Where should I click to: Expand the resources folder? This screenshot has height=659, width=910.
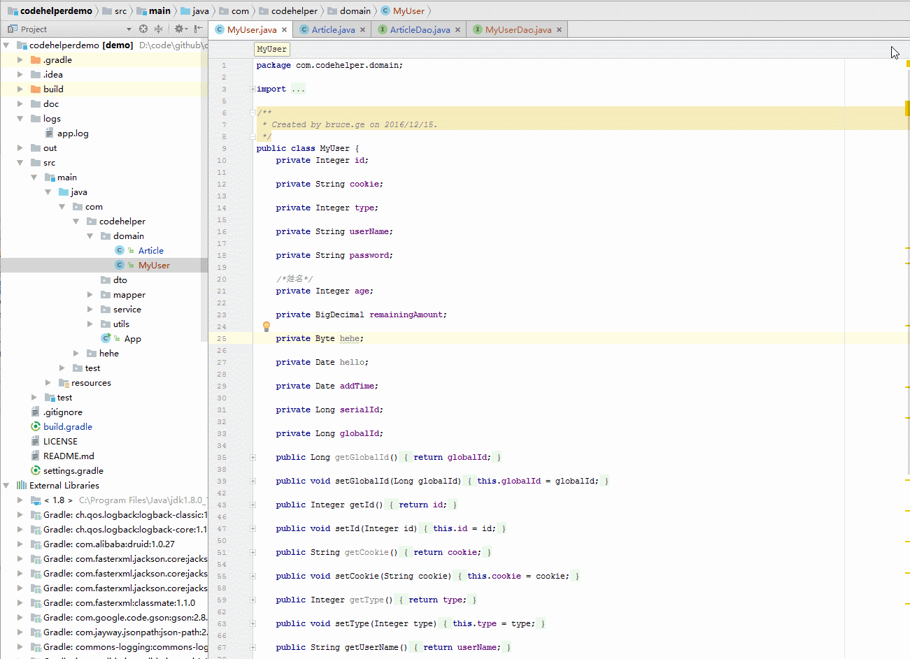click(48, 382)
